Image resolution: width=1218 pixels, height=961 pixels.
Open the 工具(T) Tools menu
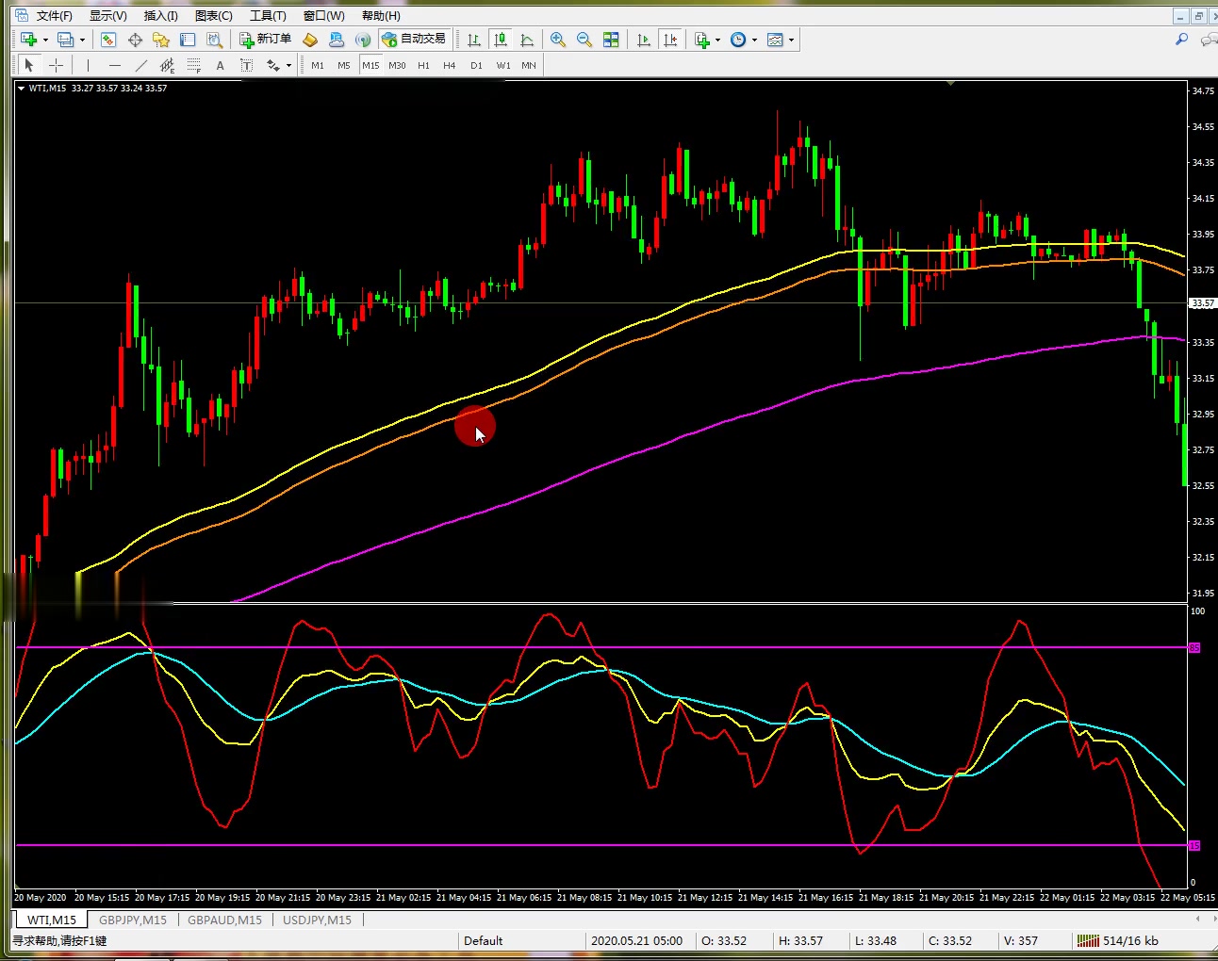(268, 15)
